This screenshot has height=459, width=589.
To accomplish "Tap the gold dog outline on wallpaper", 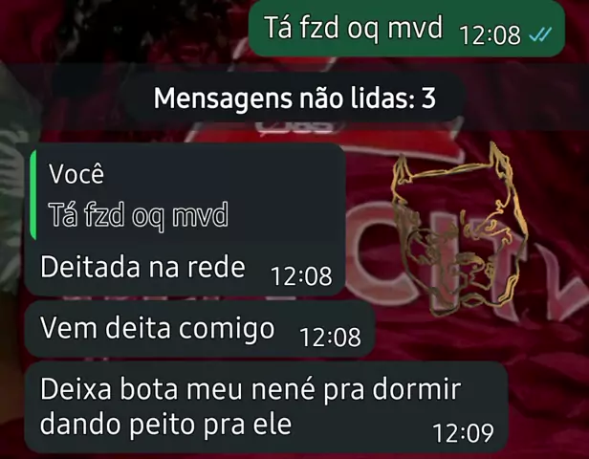I will (457, 229).
